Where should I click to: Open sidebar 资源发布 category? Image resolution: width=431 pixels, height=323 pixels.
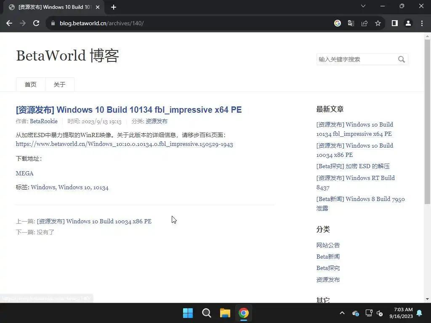(328, 280)
